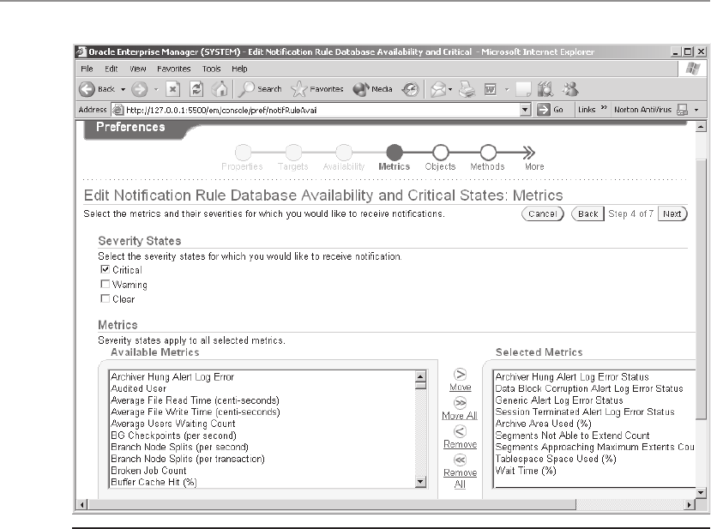Open the Edit button dropdown arrow
Viewport: 711px width, 529px height.
coord(507,90)
